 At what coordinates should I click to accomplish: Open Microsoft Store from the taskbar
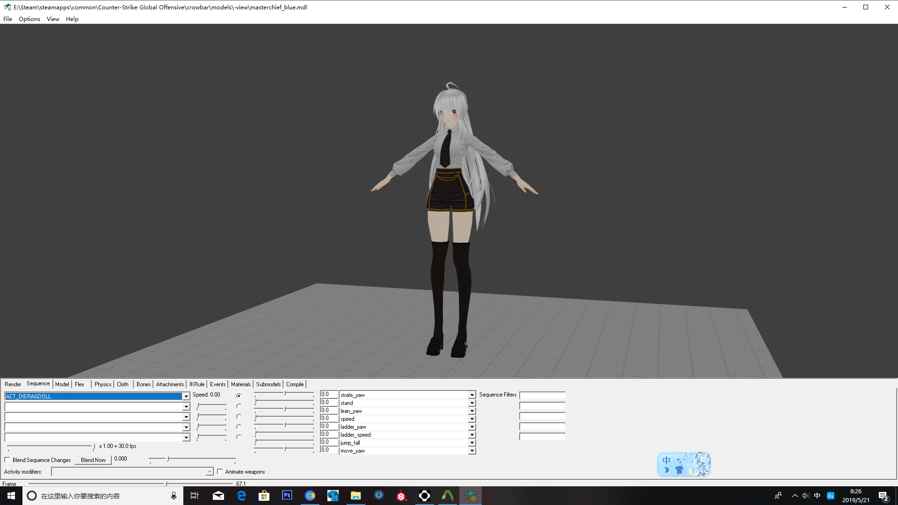[x=264, y=496]
